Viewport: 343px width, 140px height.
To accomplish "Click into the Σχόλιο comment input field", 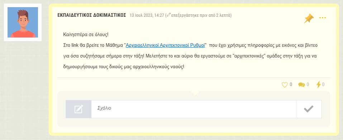I will coord(194,109).
